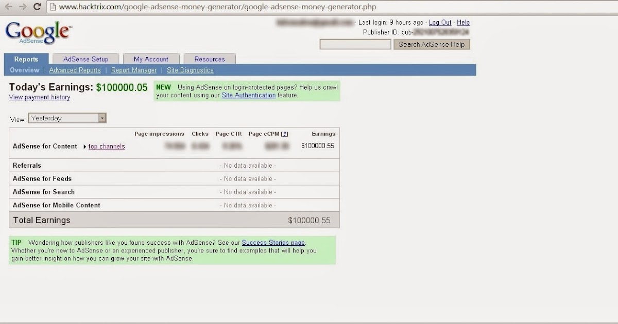Click the AdSense for Feeds row label
Viewport: 618px width, 324px height.
point(42,179)
